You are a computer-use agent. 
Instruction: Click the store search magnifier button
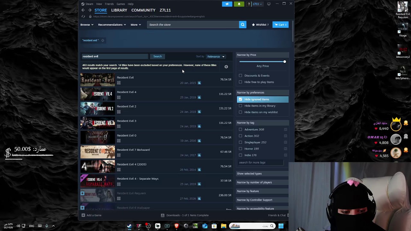point(243,25)
